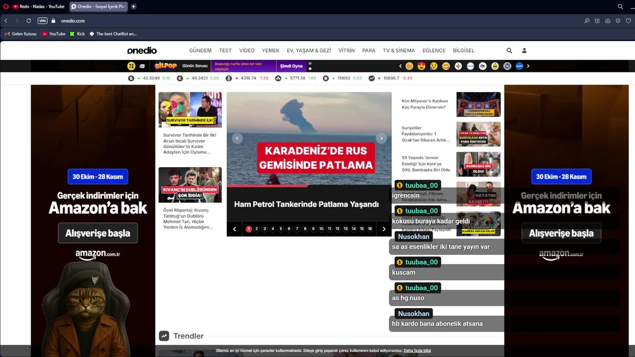Click the 42.5049 currency rate
Screen dimensions: 635x357
point(151,78)
